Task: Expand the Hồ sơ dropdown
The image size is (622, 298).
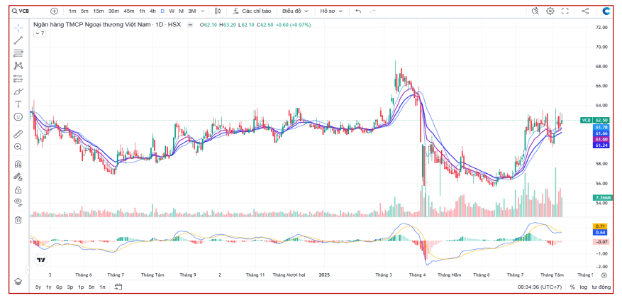Action: coord(332,11)
